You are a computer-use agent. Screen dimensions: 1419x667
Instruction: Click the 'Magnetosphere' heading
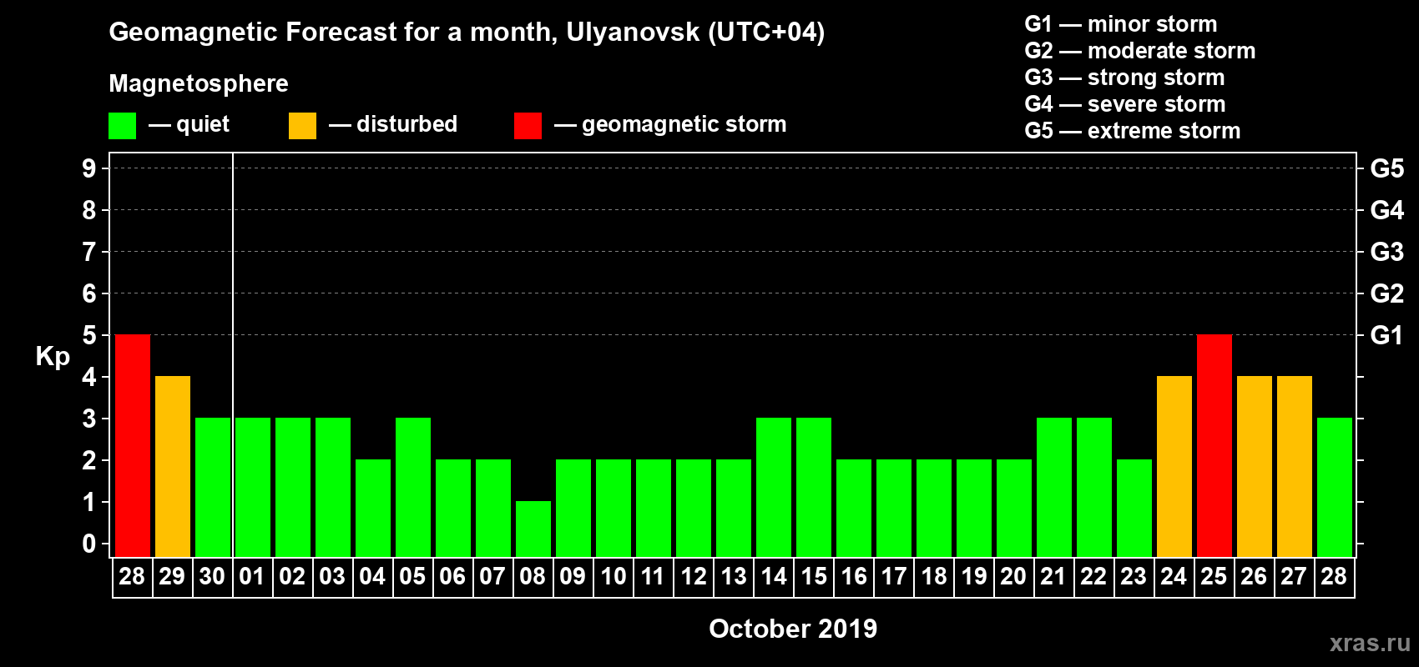coord(199,83)
